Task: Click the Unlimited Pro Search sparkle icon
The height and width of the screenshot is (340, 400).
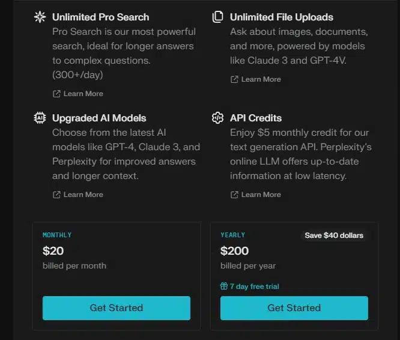Action: (40, 17)
